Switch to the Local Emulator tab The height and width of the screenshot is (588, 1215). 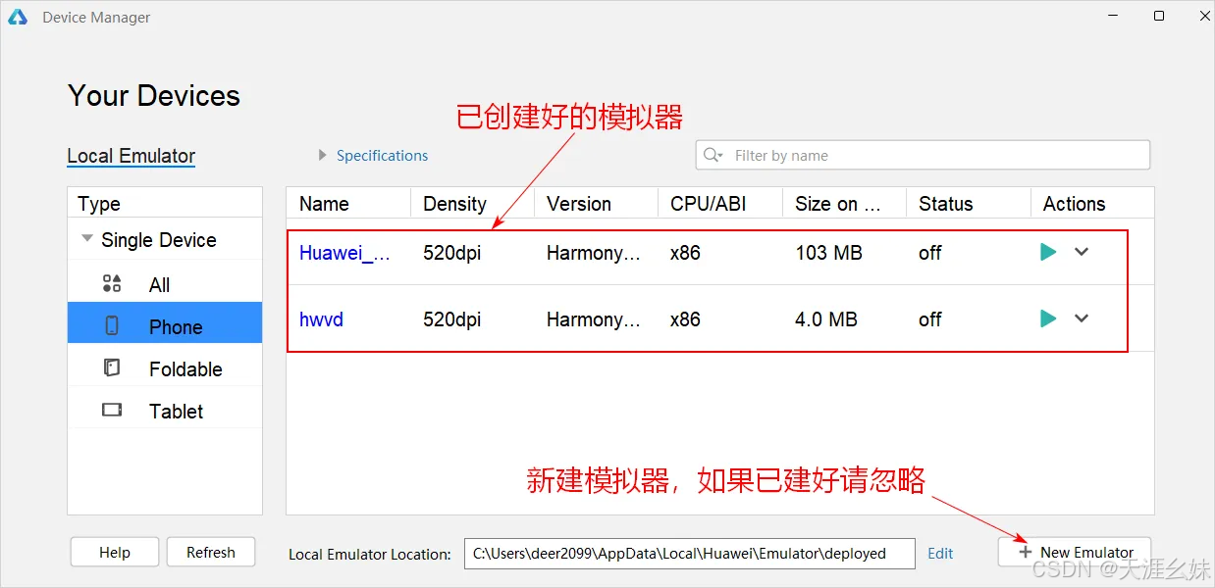[131, 156]
